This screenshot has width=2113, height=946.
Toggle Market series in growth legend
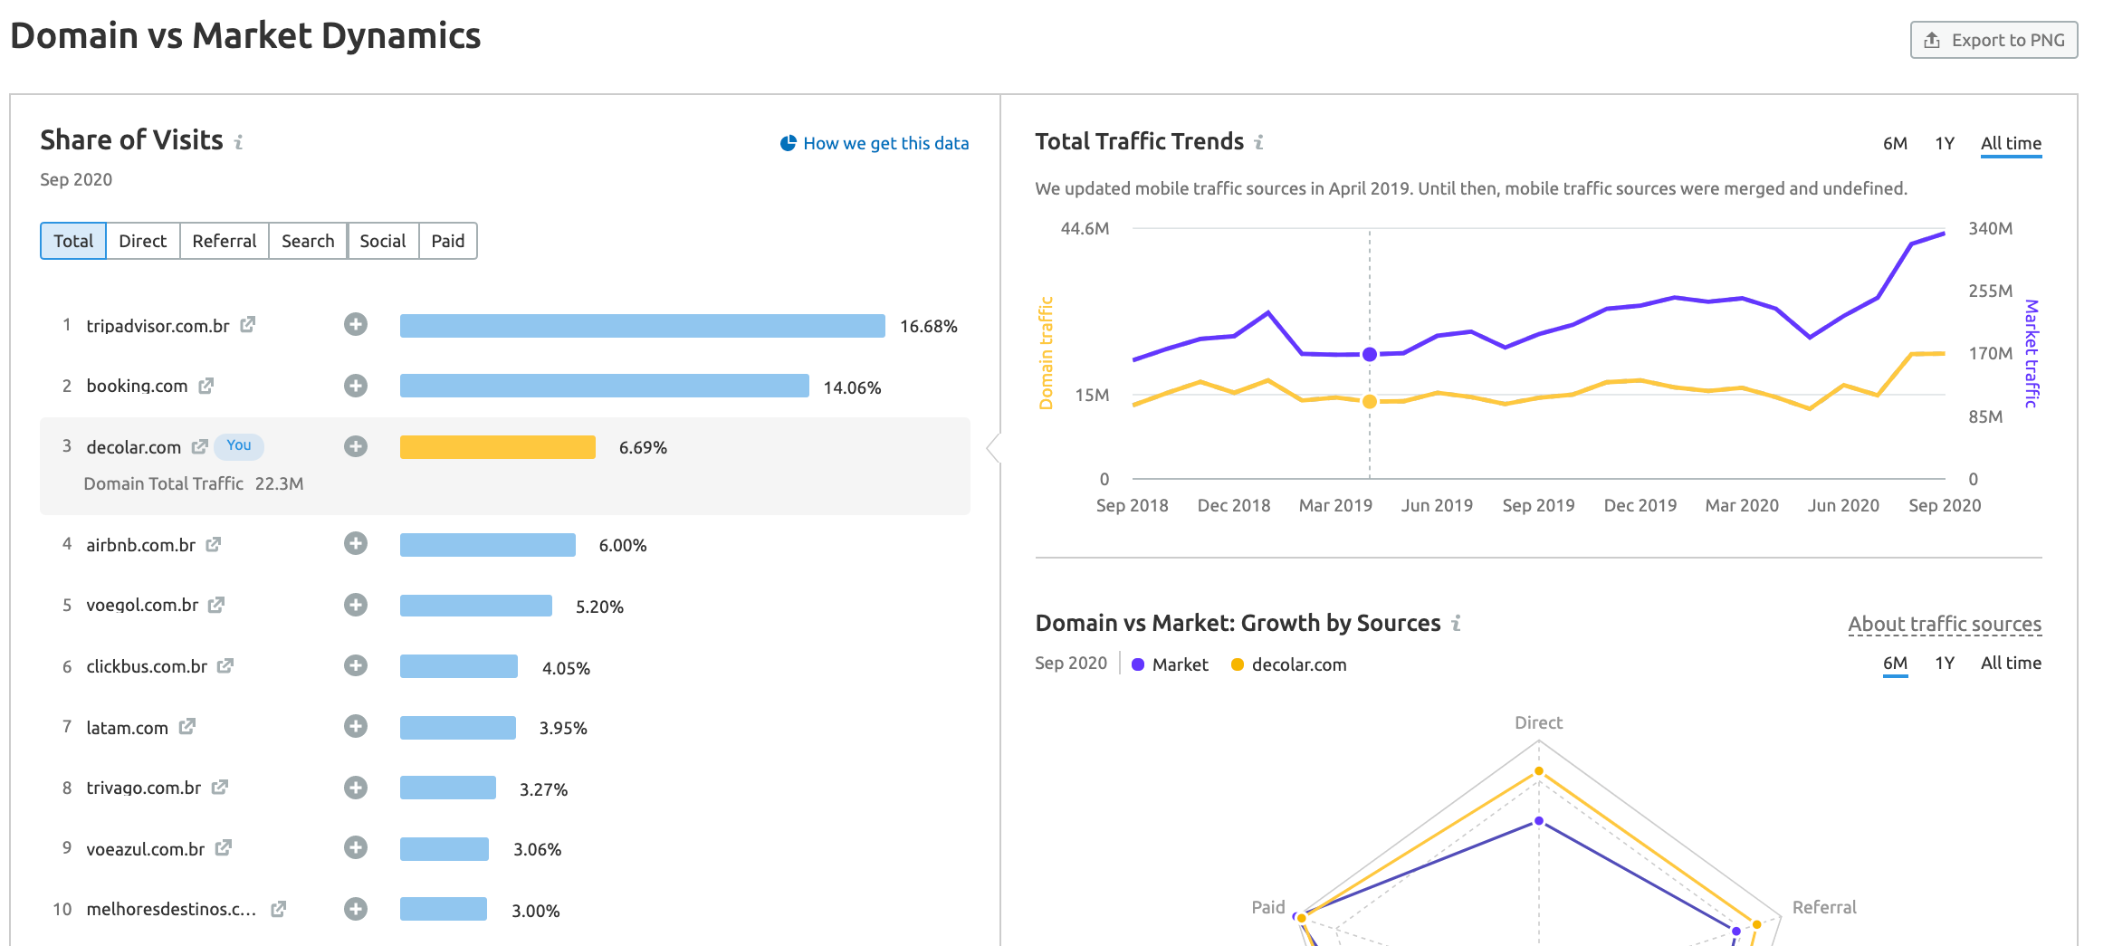1170,664
